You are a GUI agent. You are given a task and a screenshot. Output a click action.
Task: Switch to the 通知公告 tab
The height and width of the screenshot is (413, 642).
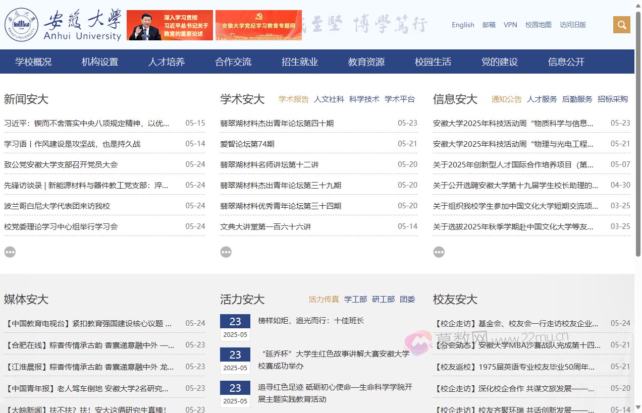click(x=506, y=99)
